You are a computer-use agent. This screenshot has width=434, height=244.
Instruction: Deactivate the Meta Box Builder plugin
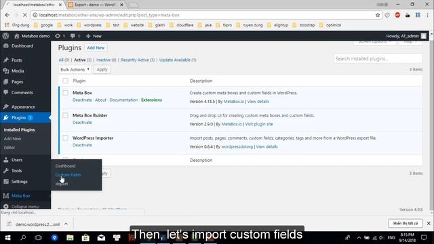(82, 122)
